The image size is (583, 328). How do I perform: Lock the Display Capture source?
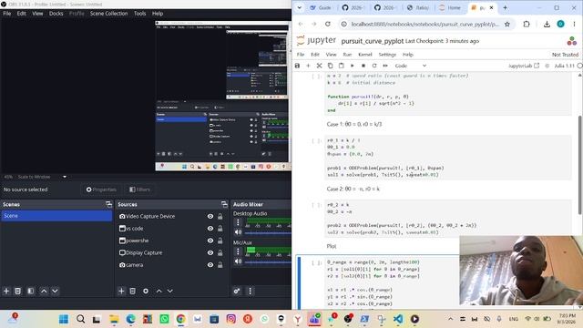[x=220, y=252]
